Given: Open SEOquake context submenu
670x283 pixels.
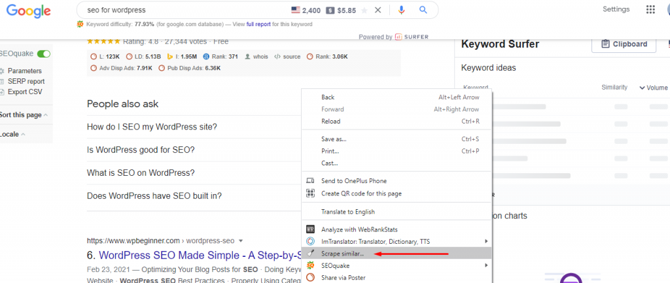Looking at the screenshot, I should 397,265.
